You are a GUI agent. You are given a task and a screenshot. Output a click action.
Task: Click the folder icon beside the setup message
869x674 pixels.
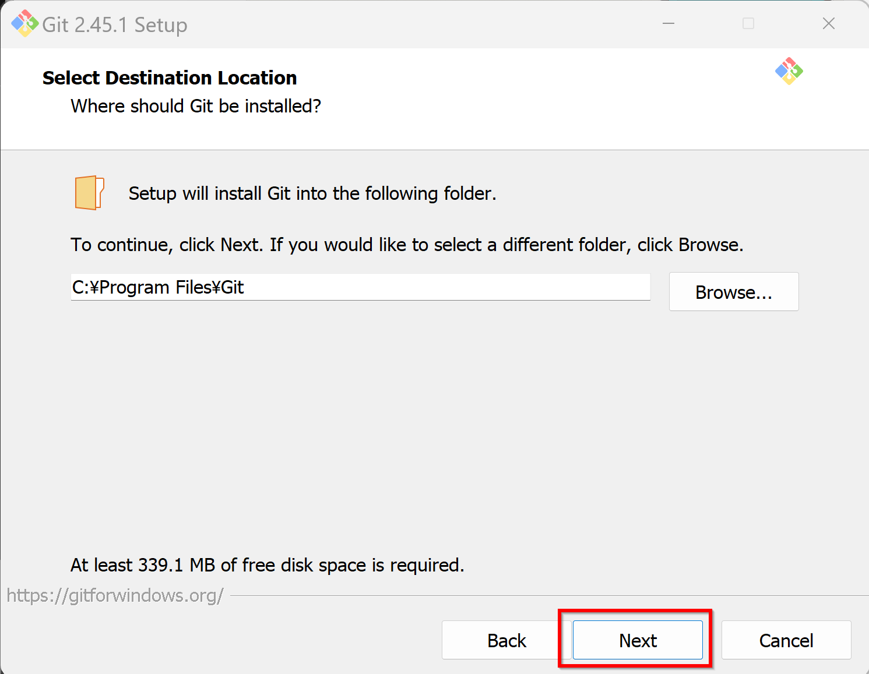click(x=89, y=193)
